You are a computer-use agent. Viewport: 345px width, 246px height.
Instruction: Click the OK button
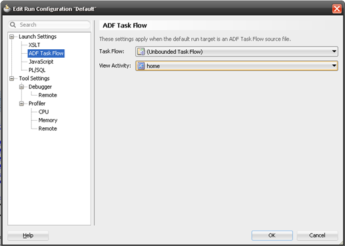pos(272,236)
